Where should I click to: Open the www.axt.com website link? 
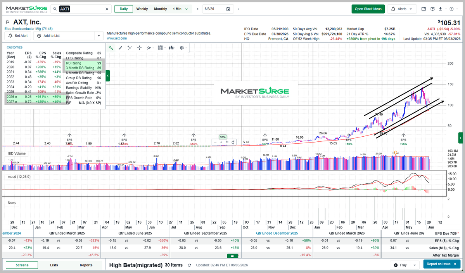117,38
